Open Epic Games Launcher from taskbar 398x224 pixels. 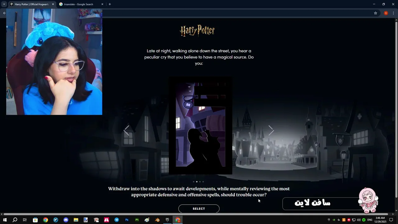coord(167,220)
